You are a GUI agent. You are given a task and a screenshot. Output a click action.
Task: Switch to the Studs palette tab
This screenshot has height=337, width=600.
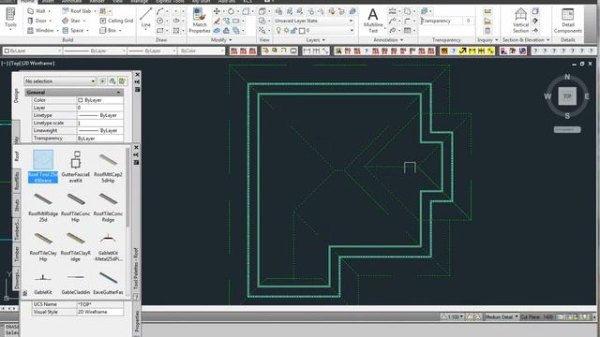pos(17,205)
